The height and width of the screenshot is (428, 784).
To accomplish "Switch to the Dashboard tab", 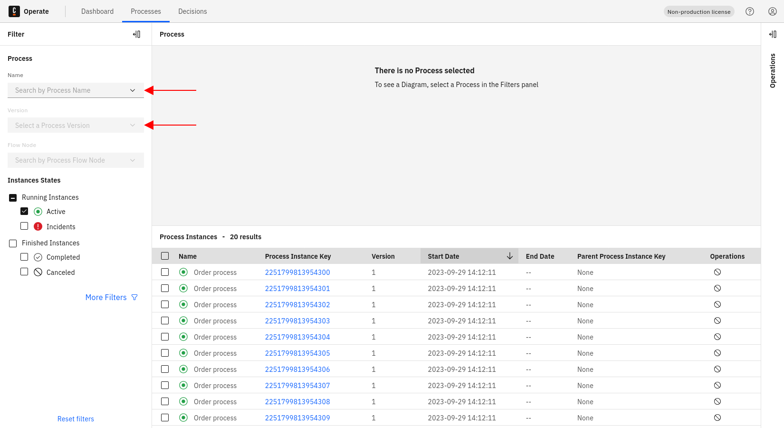I will click(x=97, y=11).
